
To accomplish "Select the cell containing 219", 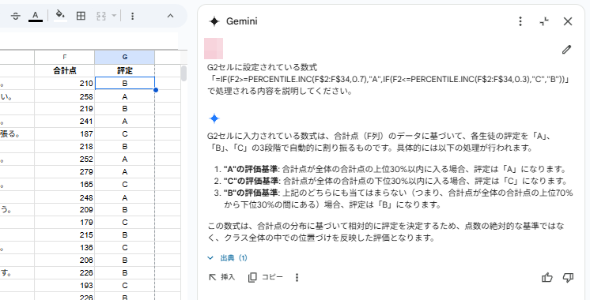I will click(x=65, y=109).
